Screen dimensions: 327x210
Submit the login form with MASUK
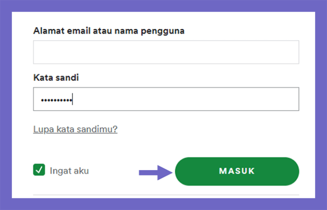237,171
